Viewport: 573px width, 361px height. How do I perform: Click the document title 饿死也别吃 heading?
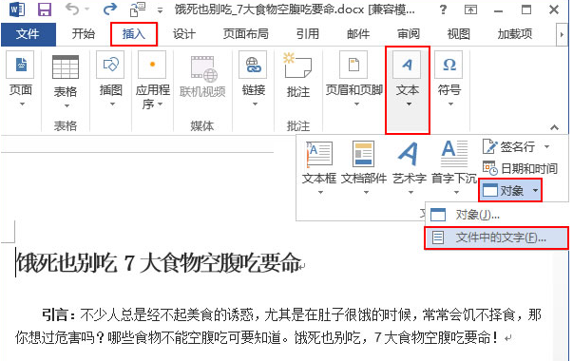(159, 263)
